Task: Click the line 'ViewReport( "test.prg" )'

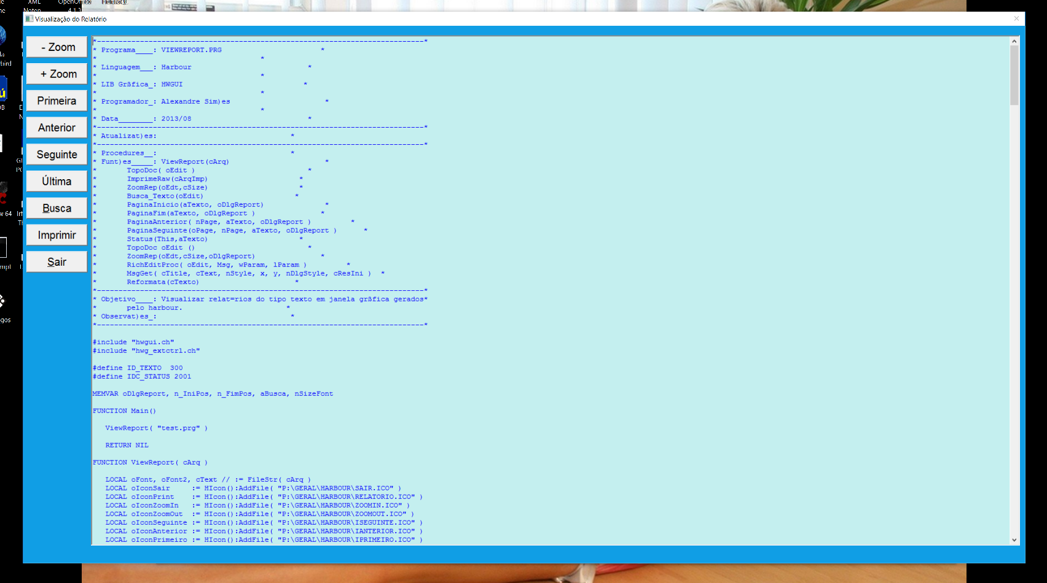Action: 157,428
